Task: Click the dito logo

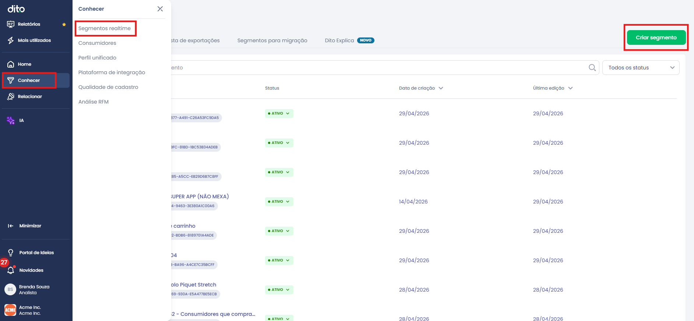Action: 16,9
